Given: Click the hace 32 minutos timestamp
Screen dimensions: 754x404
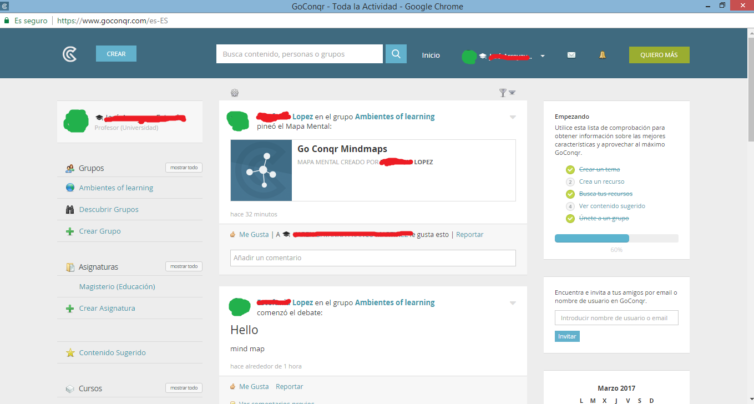Looking at the screenshot, I should pos(254,214).
